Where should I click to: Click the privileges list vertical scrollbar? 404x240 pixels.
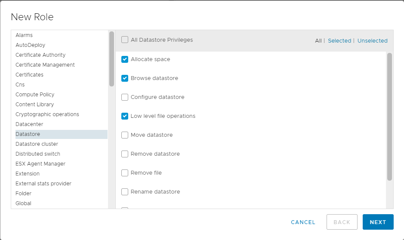pos(389,116)
